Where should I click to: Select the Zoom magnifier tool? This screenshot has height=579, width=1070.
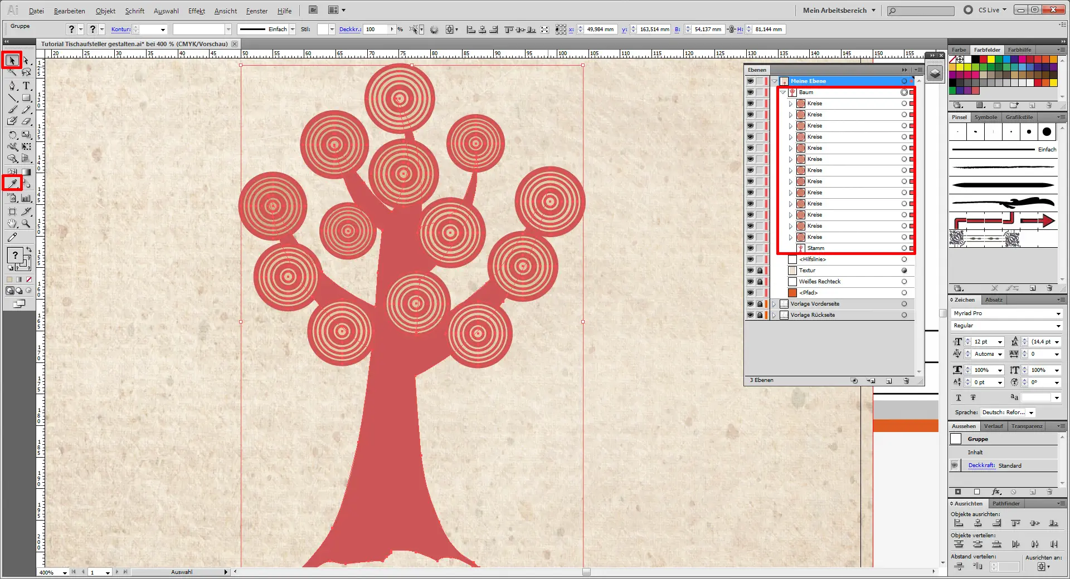26,224
